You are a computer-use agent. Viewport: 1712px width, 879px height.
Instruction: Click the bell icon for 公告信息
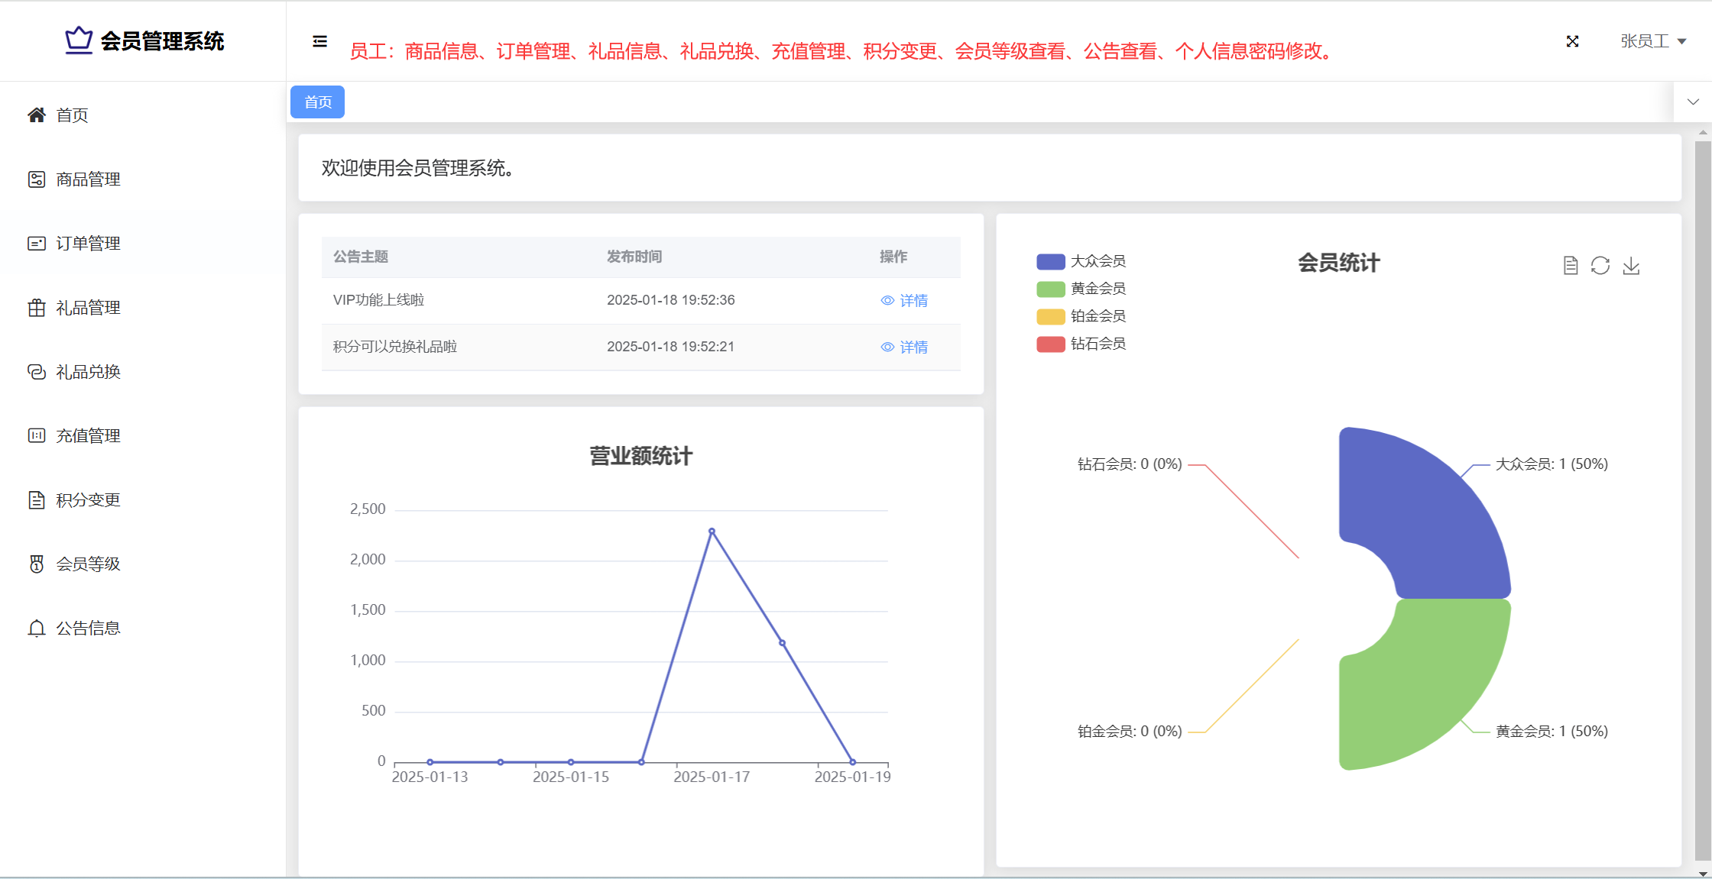click(x=36, y=629)
